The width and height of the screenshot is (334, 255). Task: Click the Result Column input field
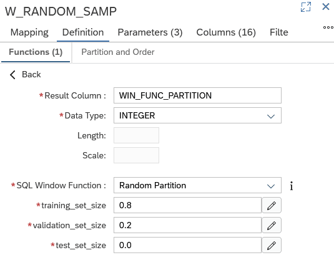tap(197, 95)
